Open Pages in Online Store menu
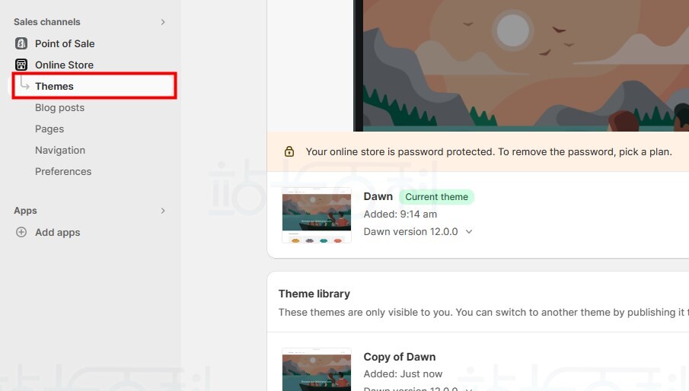The image size is (689, 391). click(x=49, y=129)
